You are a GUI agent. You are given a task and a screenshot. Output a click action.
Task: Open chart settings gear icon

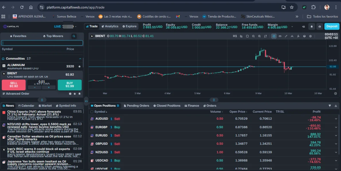pyautogui.click(x=310, y=36)
